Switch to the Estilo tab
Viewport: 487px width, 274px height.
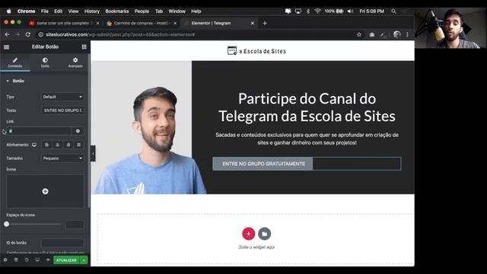[45, 62]
